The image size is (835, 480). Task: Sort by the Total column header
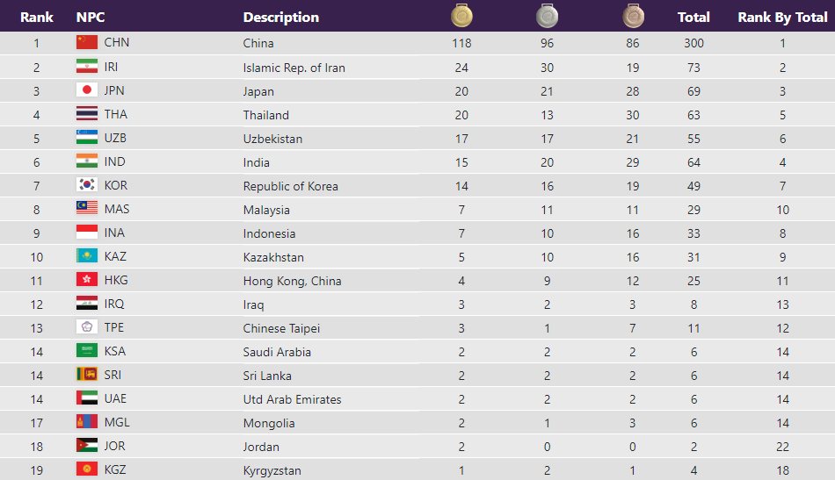click(x=694, y=17)
